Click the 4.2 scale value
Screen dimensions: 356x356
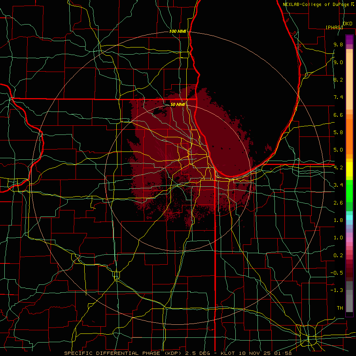pos(338,168)
